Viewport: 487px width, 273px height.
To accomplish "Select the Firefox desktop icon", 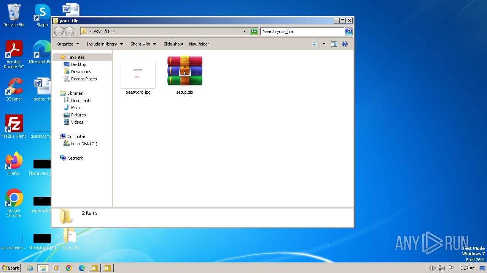I will click(14, 163).
